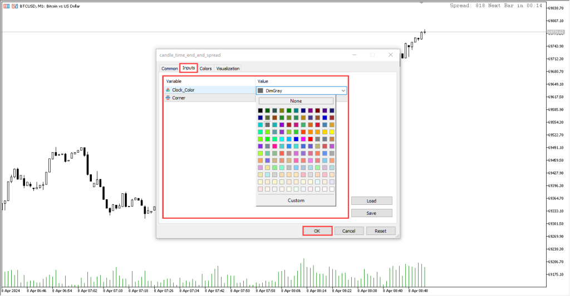Pick the Black swatch in the palette

[x=261, y=111]
